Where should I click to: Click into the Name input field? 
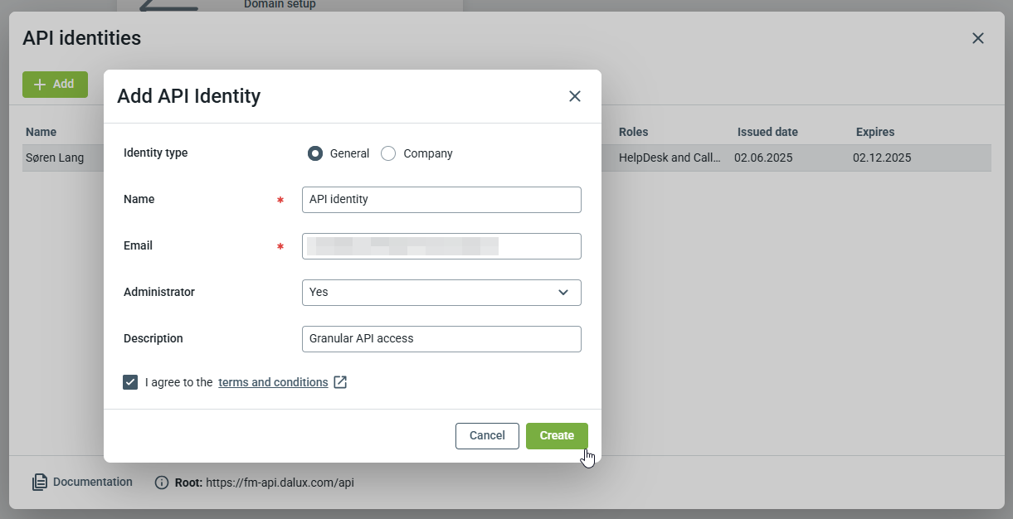(441, 199)
